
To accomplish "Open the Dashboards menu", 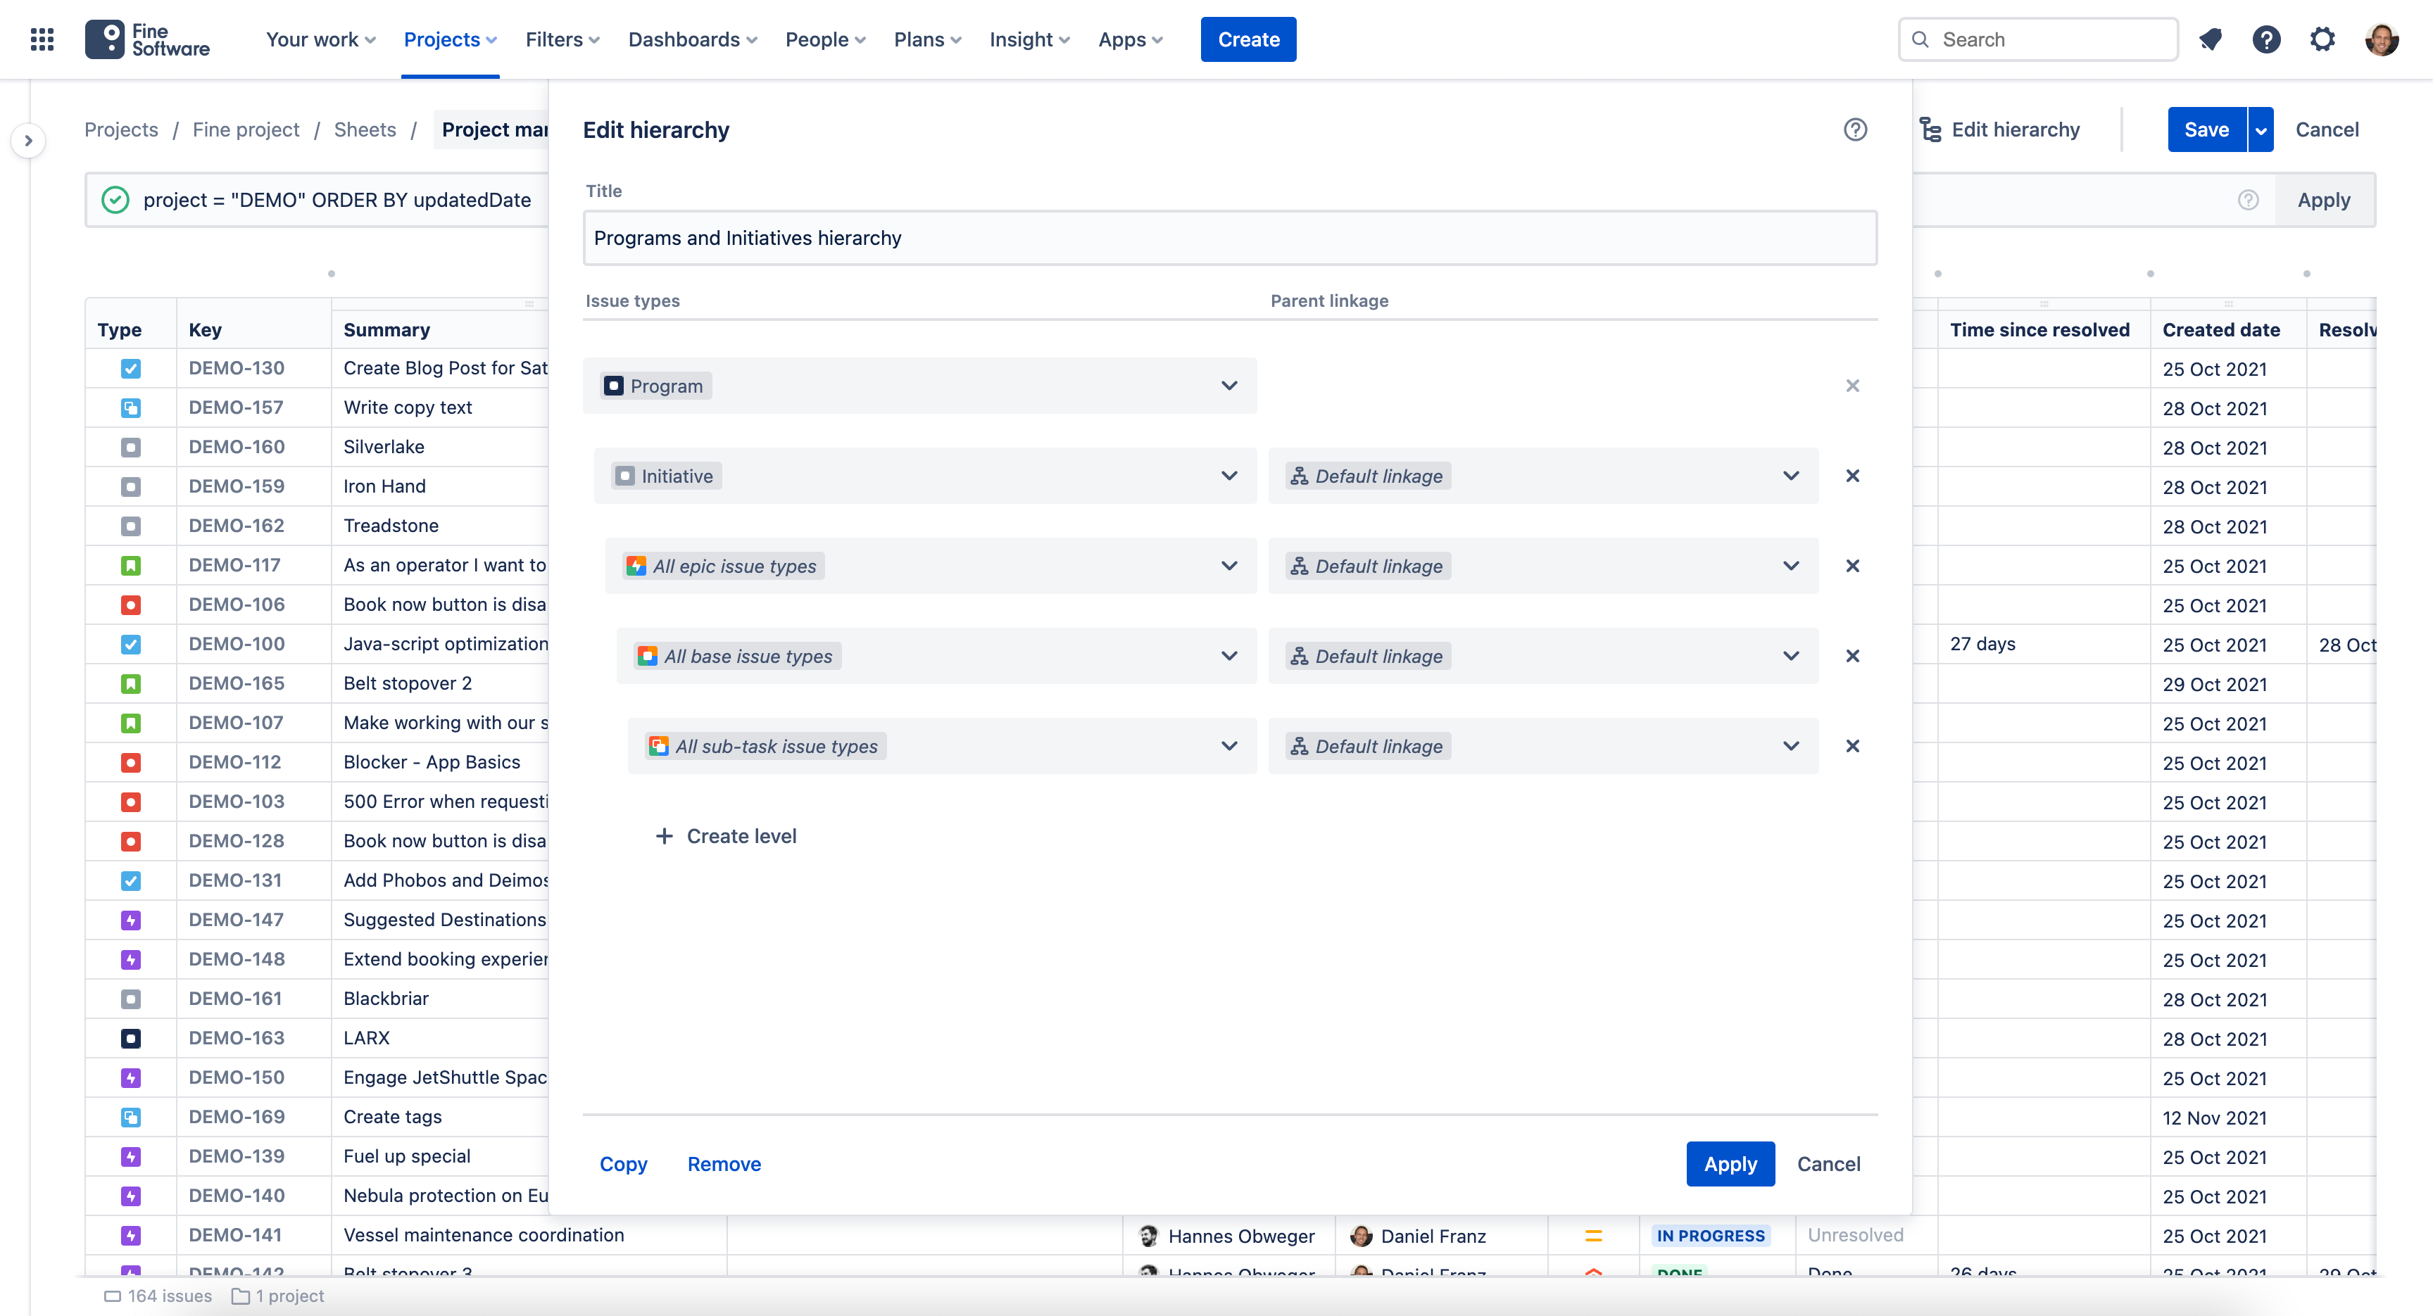I will (x=692, y=39).
